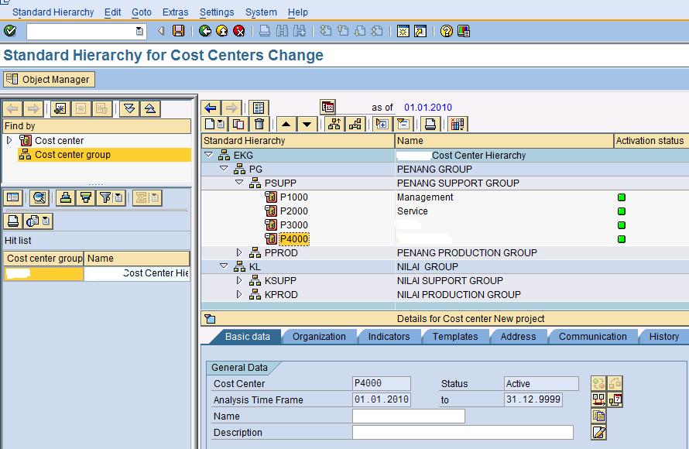
Task: Expand the PPROD Penang Production Group node
Action: click(239, 252)
